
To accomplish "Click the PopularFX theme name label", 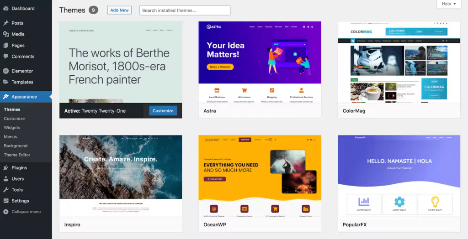I will pos(355,225).
